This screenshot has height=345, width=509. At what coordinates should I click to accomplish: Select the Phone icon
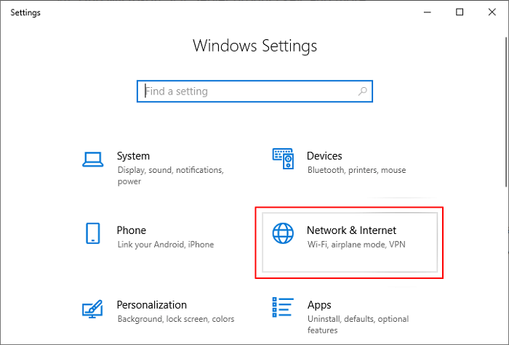(x=92, y=233)
